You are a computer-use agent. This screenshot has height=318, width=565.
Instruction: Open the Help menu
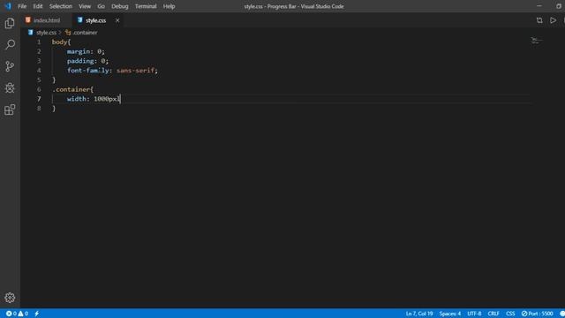click(x=169, y=6)
